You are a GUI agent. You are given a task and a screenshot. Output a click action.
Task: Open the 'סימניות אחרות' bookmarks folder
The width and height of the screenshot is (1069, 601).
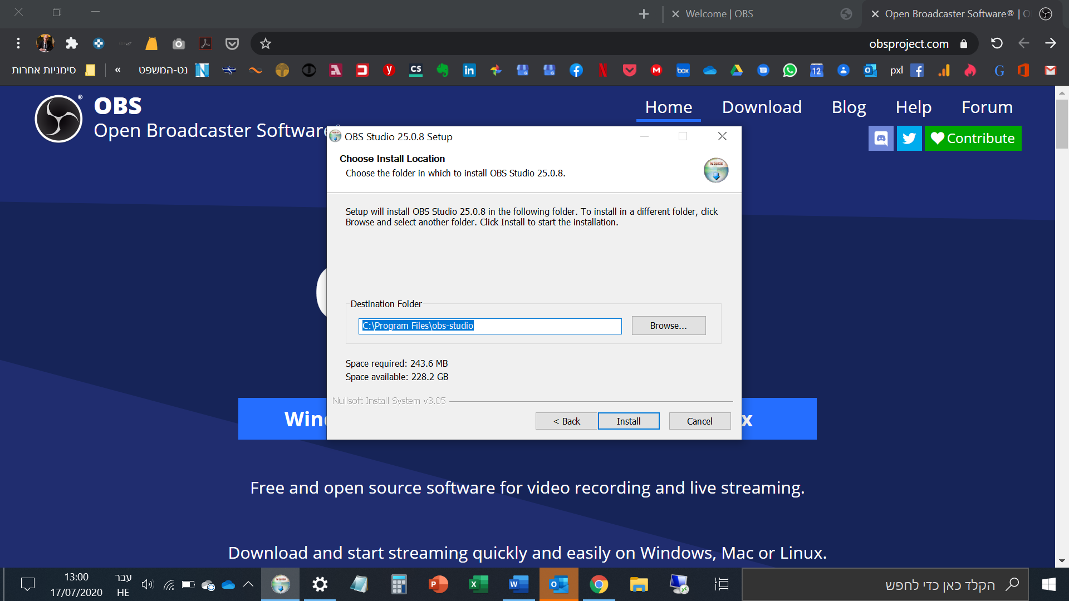53,70
